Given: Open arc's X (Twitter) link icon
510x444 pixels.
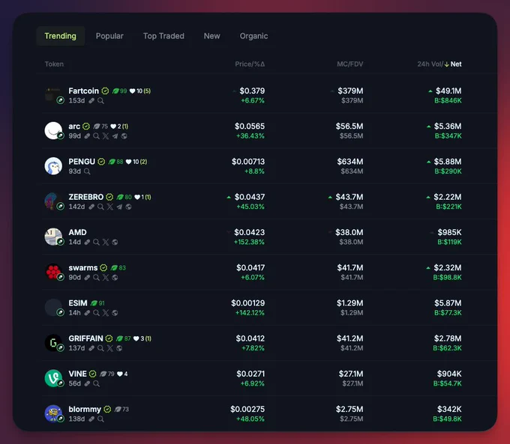Looking at the screenshot, I should click(106, 136).
